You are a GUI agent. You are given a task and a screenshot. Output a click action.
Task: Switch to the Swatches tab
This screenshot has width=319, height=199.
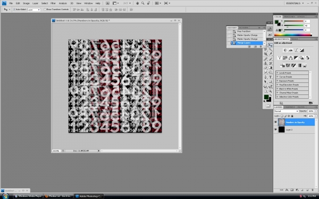click(289, 16)
